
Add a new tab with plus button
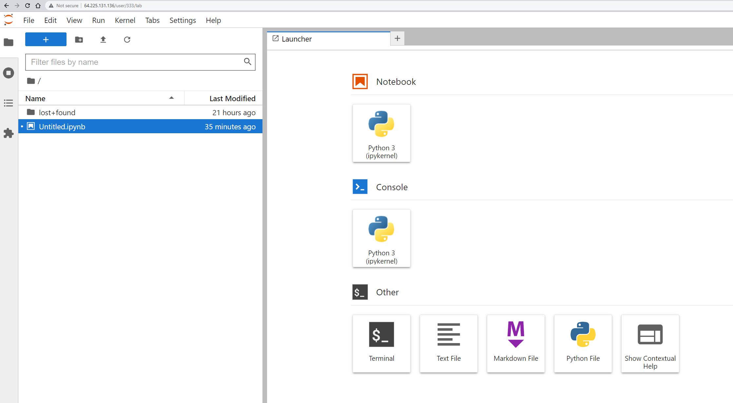pos(397,39)
